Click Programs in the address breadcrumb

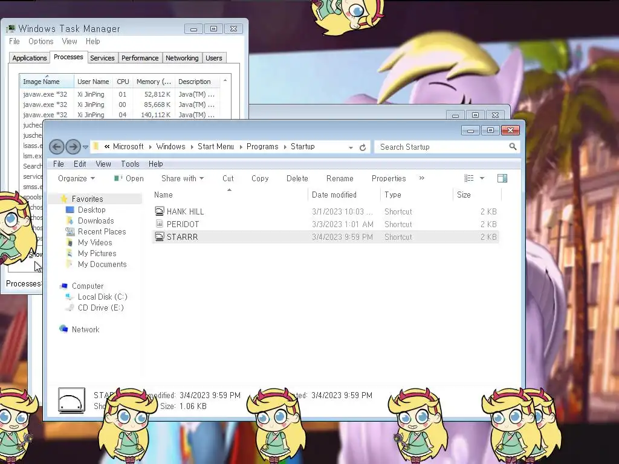point(262,146)
